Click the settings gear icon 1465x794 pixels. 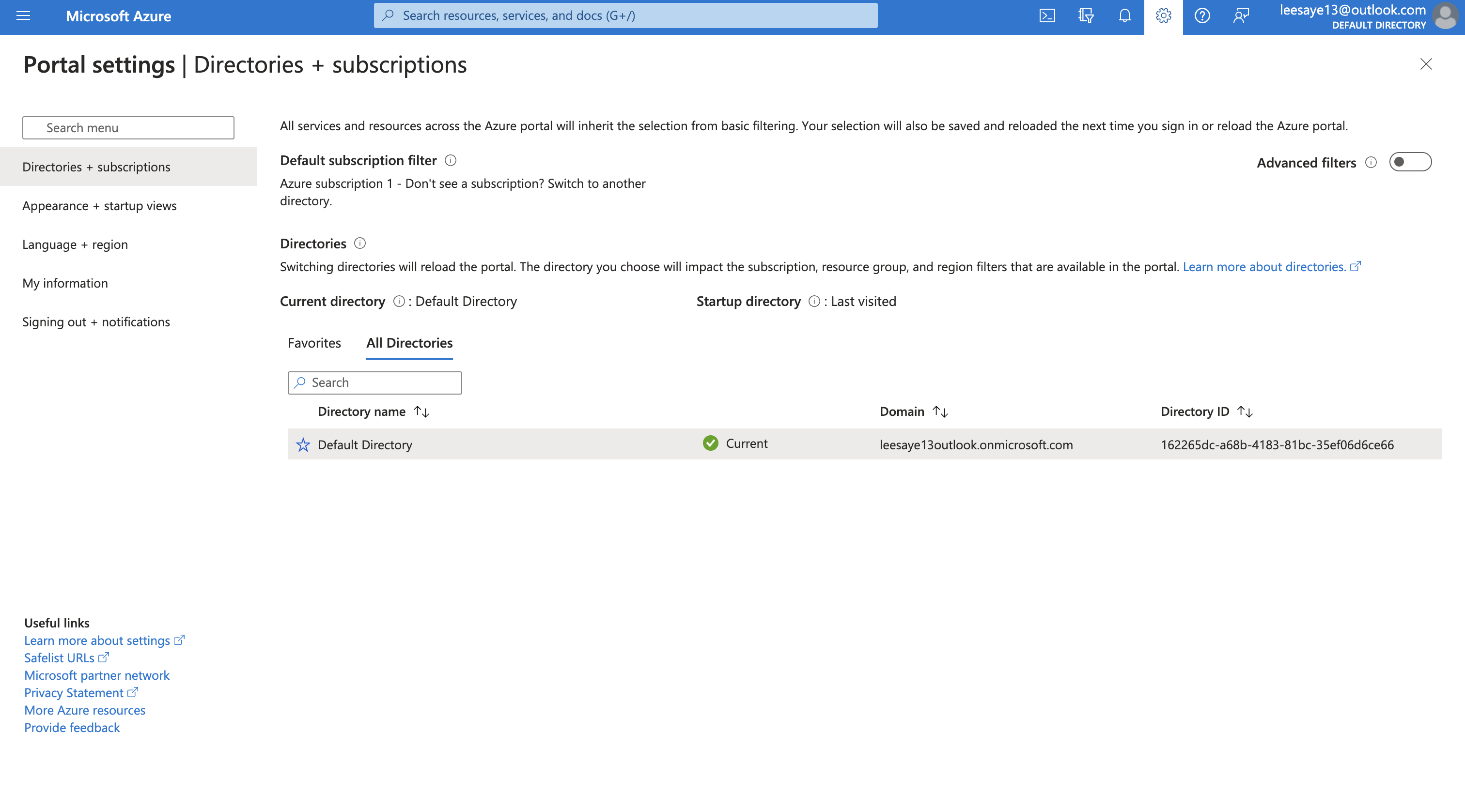[1163, 16]
